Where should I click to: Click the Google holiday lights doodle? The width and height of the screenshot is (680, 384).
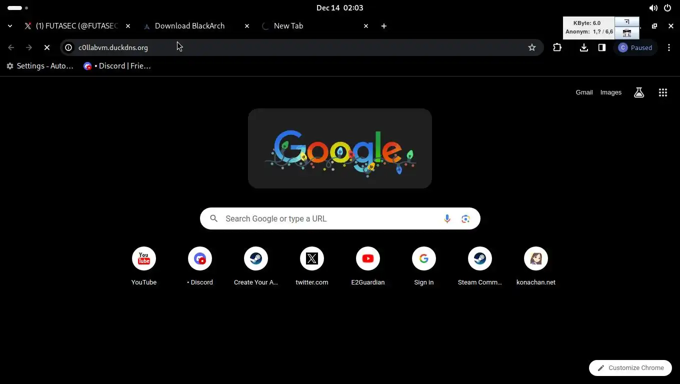(x=340, y=148)
